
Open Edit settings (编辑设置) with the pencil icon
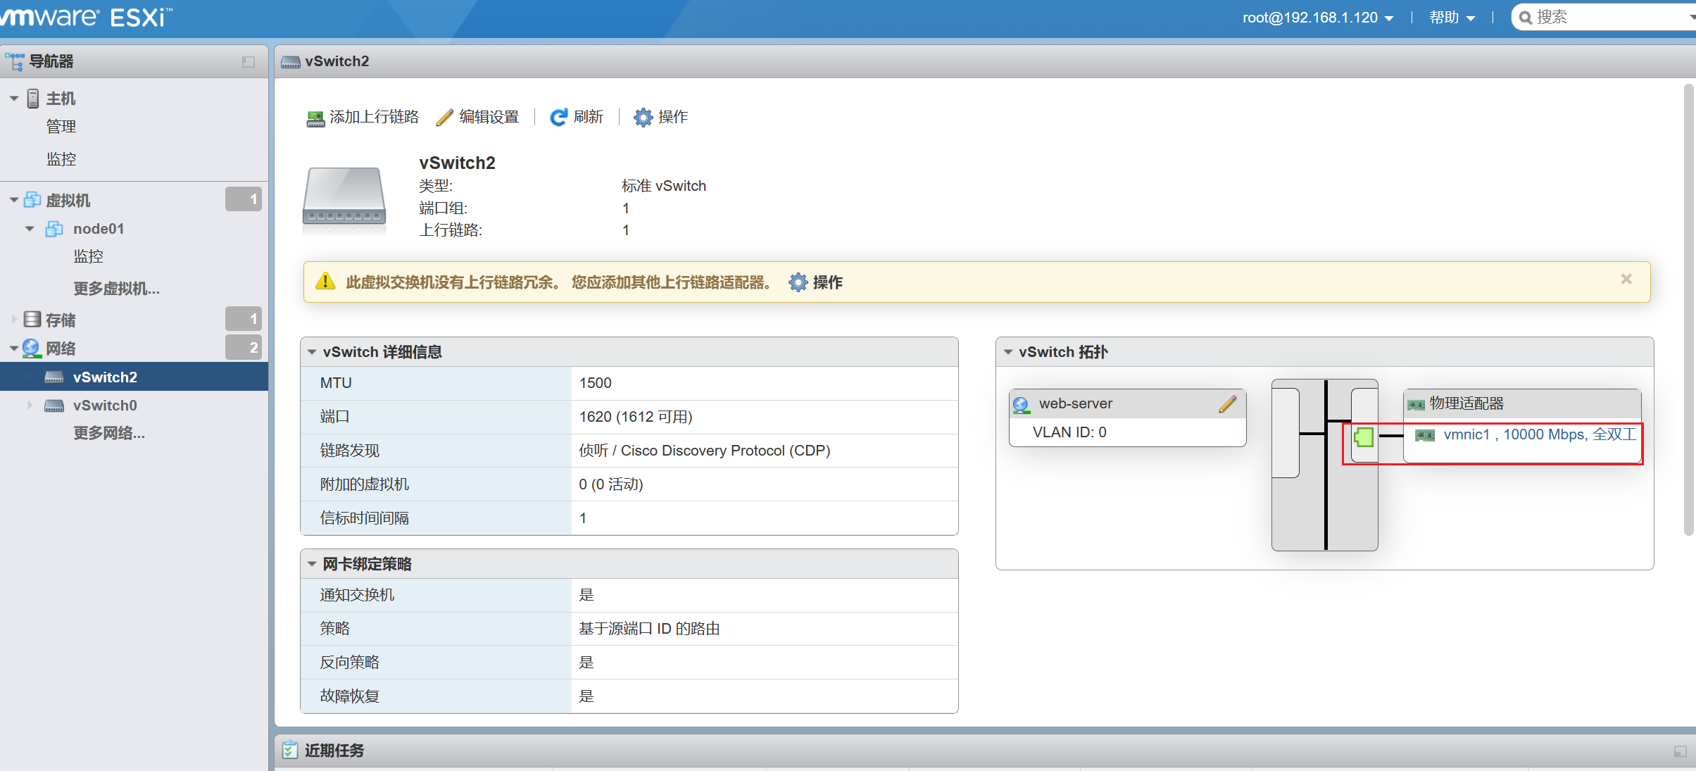pos(477,117)
